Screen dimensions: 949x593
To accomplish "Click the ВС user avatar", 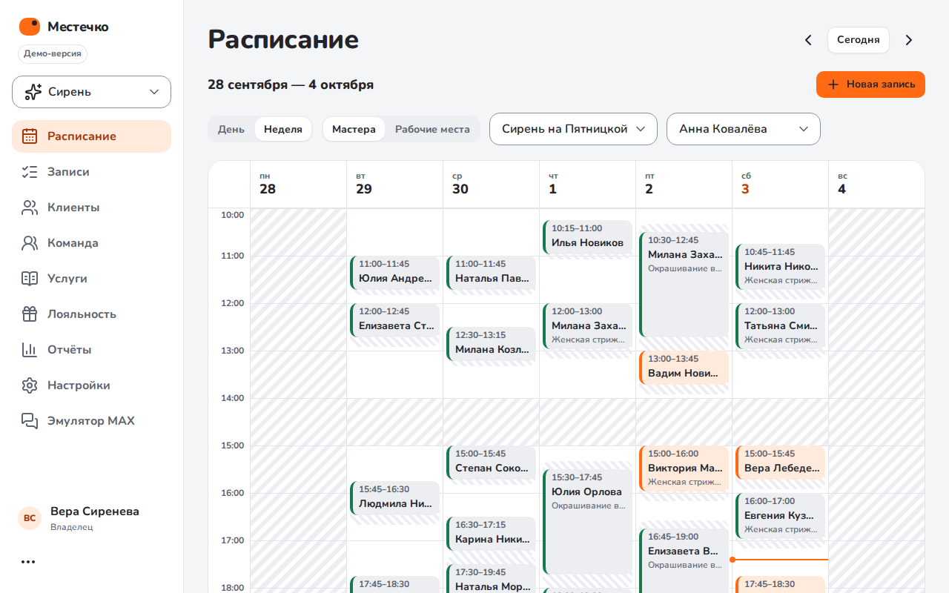I will 30,518.
